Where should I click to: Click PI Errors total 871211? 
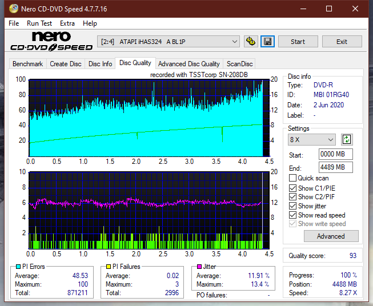pos(78,293)
